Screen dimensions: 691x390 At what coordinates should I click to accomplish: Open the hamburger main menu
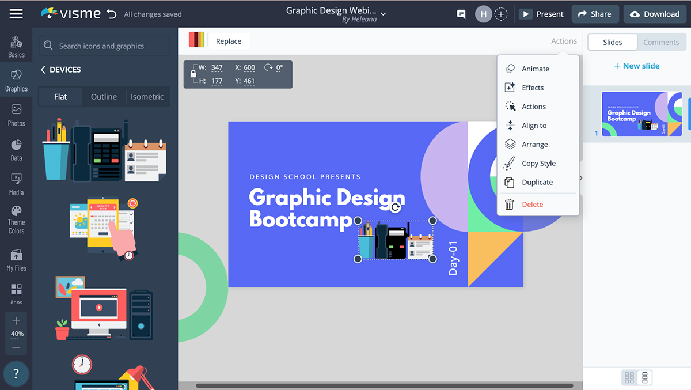pyautogui.click(x=16, y=14)
